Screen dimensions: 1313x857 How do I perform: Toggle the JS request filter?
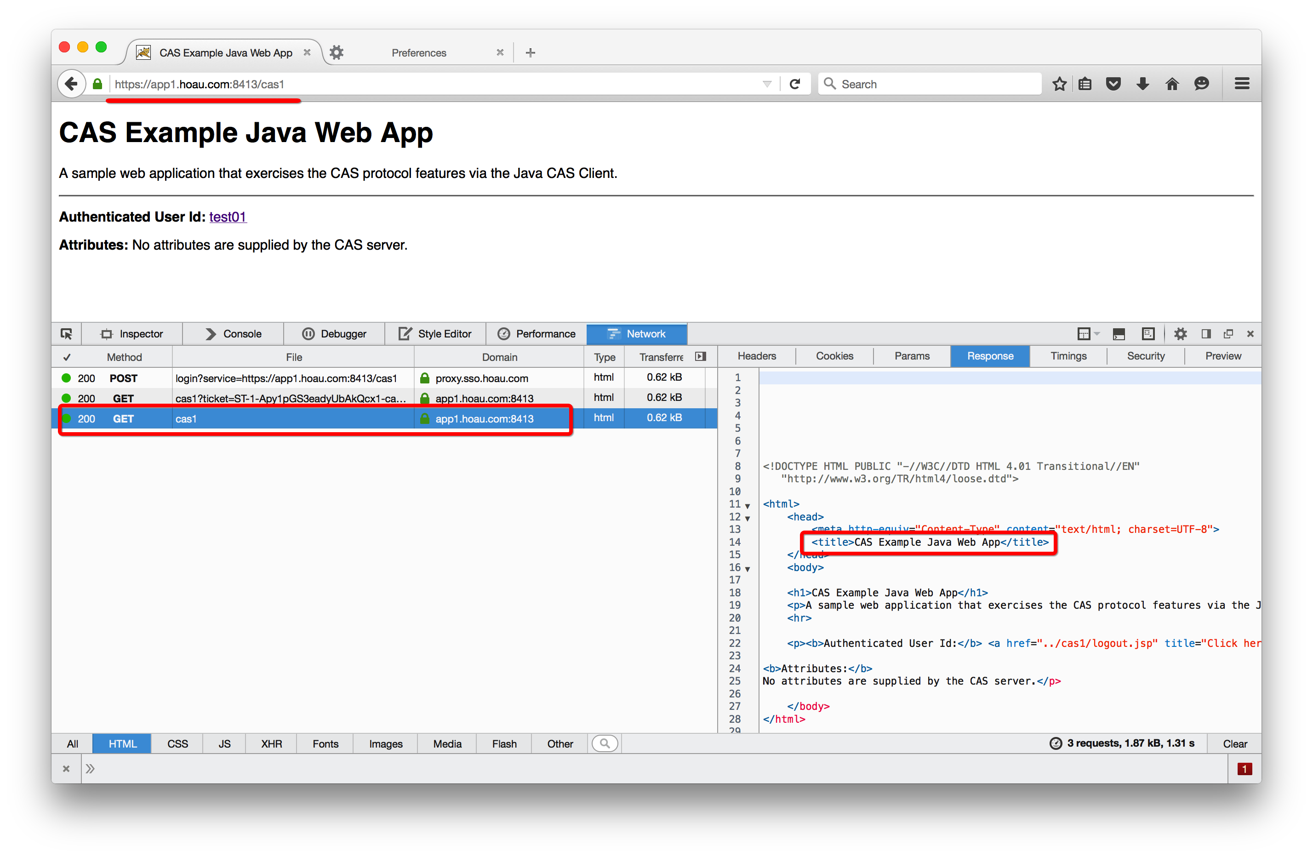(224, 743)
